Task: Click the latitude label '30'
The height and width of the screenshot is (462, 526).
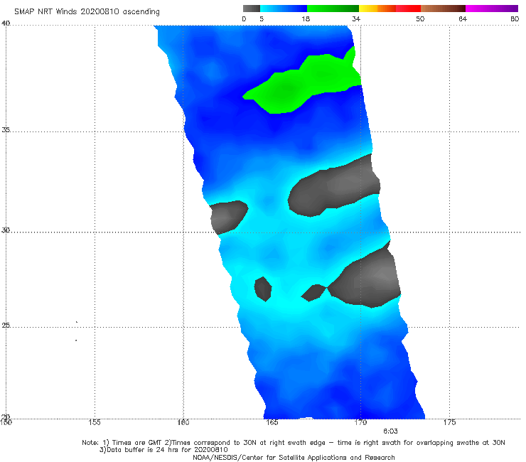Action: [x=6, y=230]
